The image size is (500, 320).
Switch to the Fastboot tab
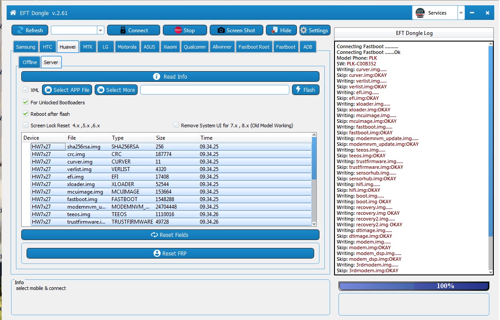pyautogui.click(x=286, y=47)
